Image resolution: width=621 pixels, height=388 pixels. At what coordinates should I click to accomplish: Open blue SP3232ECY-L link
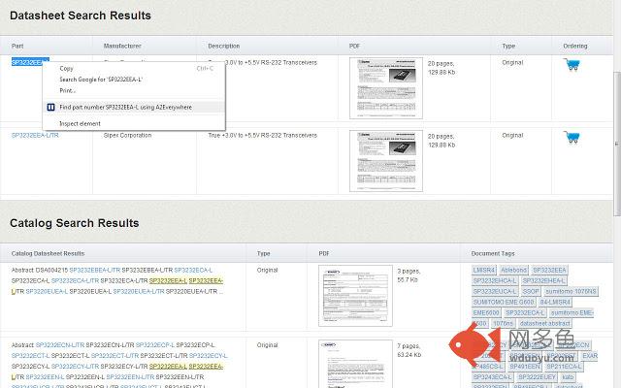(209, 356)
